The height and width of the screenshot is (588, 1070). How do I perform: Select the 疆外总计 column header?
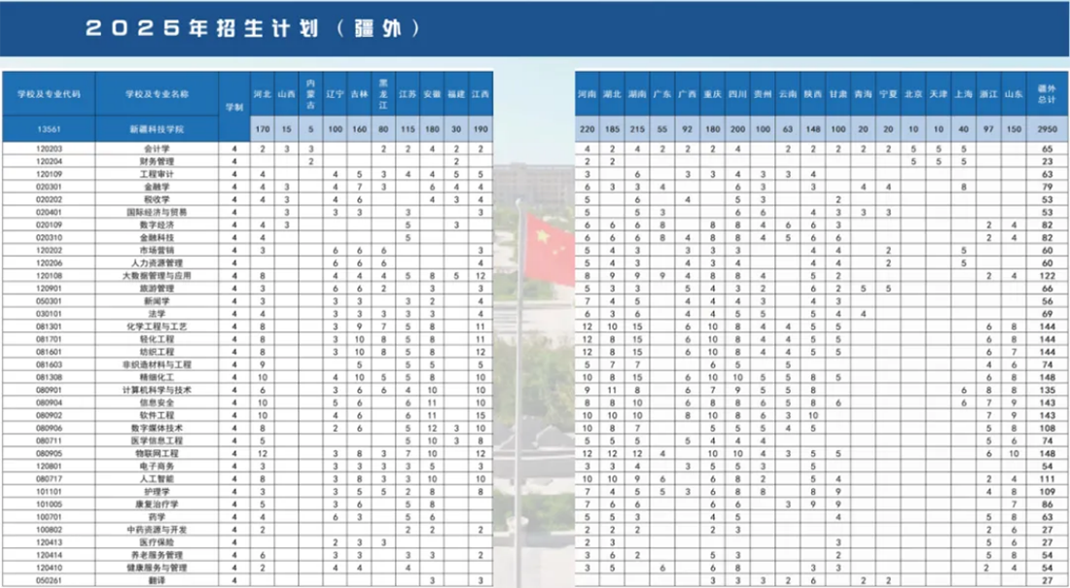pos(1049,94)
